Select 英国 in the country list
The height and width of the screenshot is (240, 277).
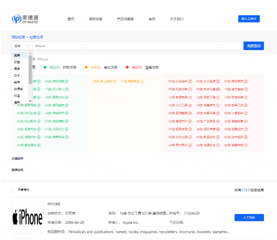pos(20,69)
